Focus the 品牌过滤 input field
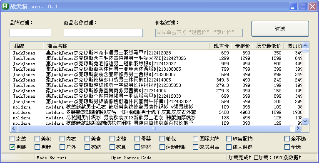This screenshot has height=163, width=319. [x=30, y=33]
